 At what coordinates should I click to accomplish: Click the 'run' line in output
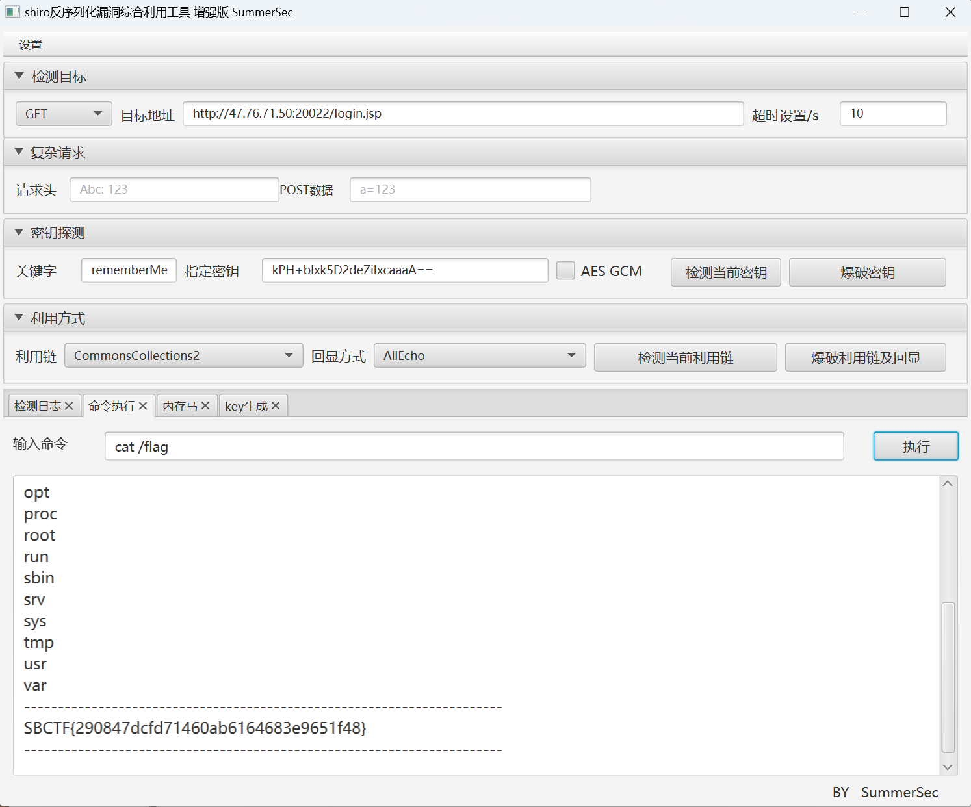[x=36, y=557]
